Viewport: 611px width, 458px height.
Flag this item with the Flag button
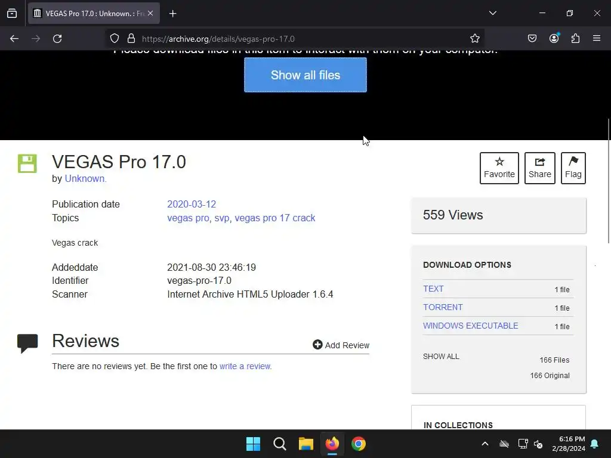coord(573,168)
